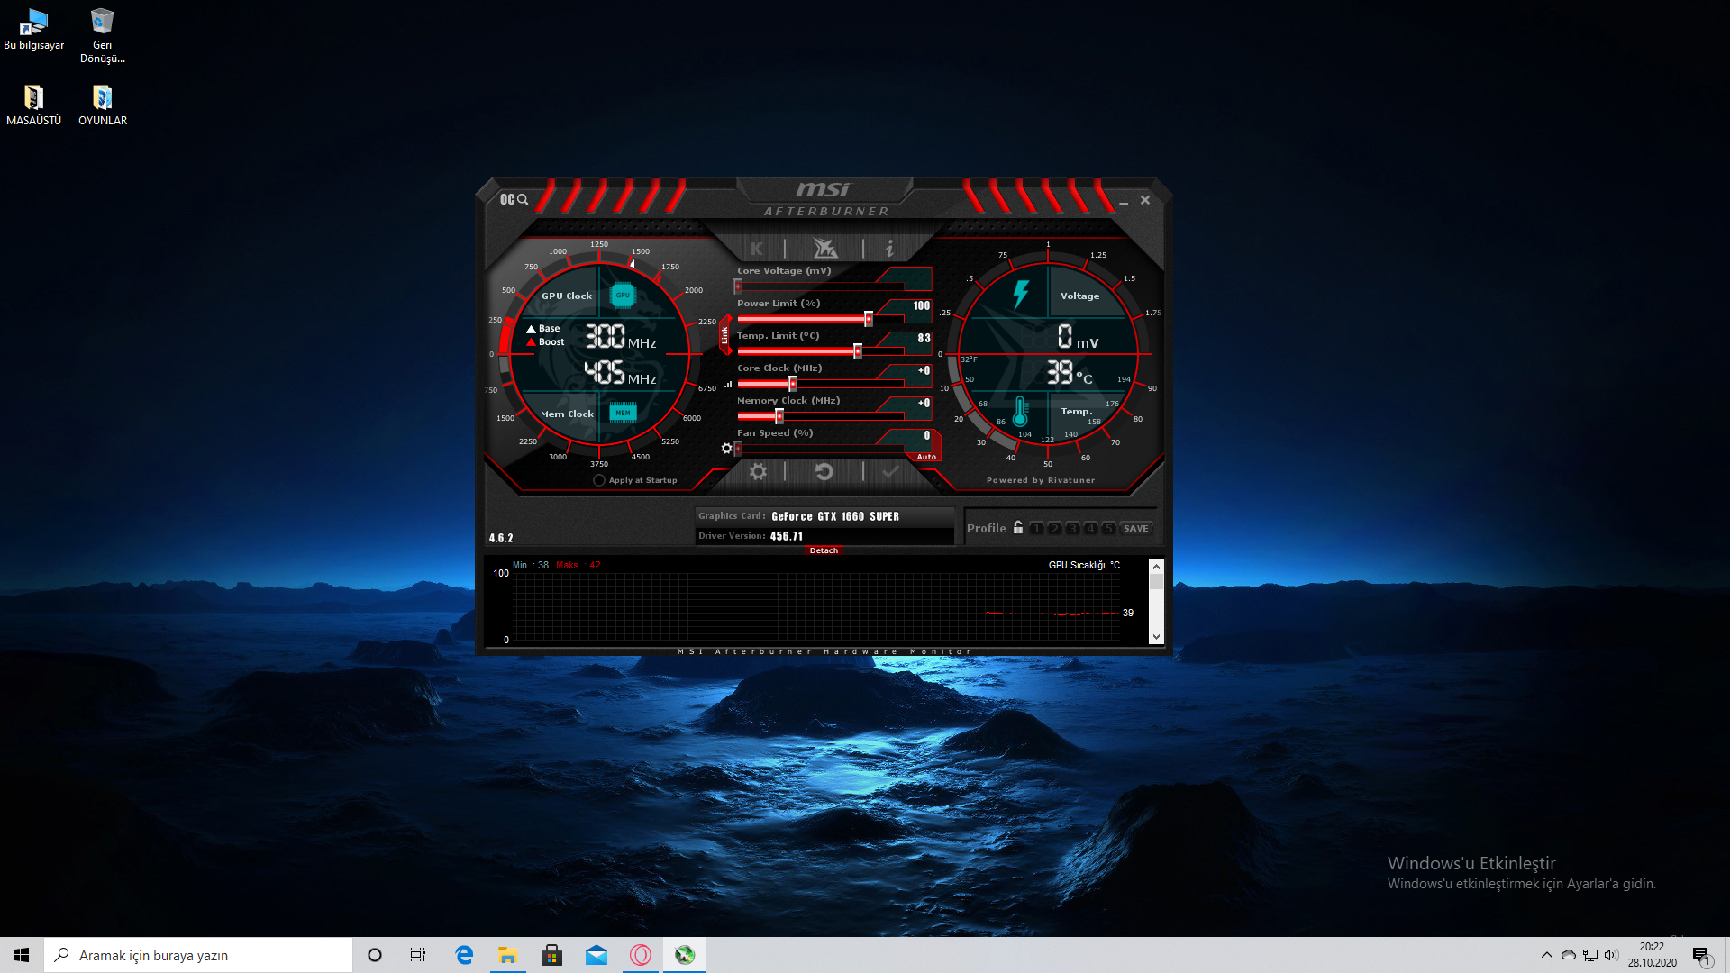This screenshot has height=973, width=1730.
Task: Select profile slot 2
Action: pyautogui.click(x=1054, y=528)
